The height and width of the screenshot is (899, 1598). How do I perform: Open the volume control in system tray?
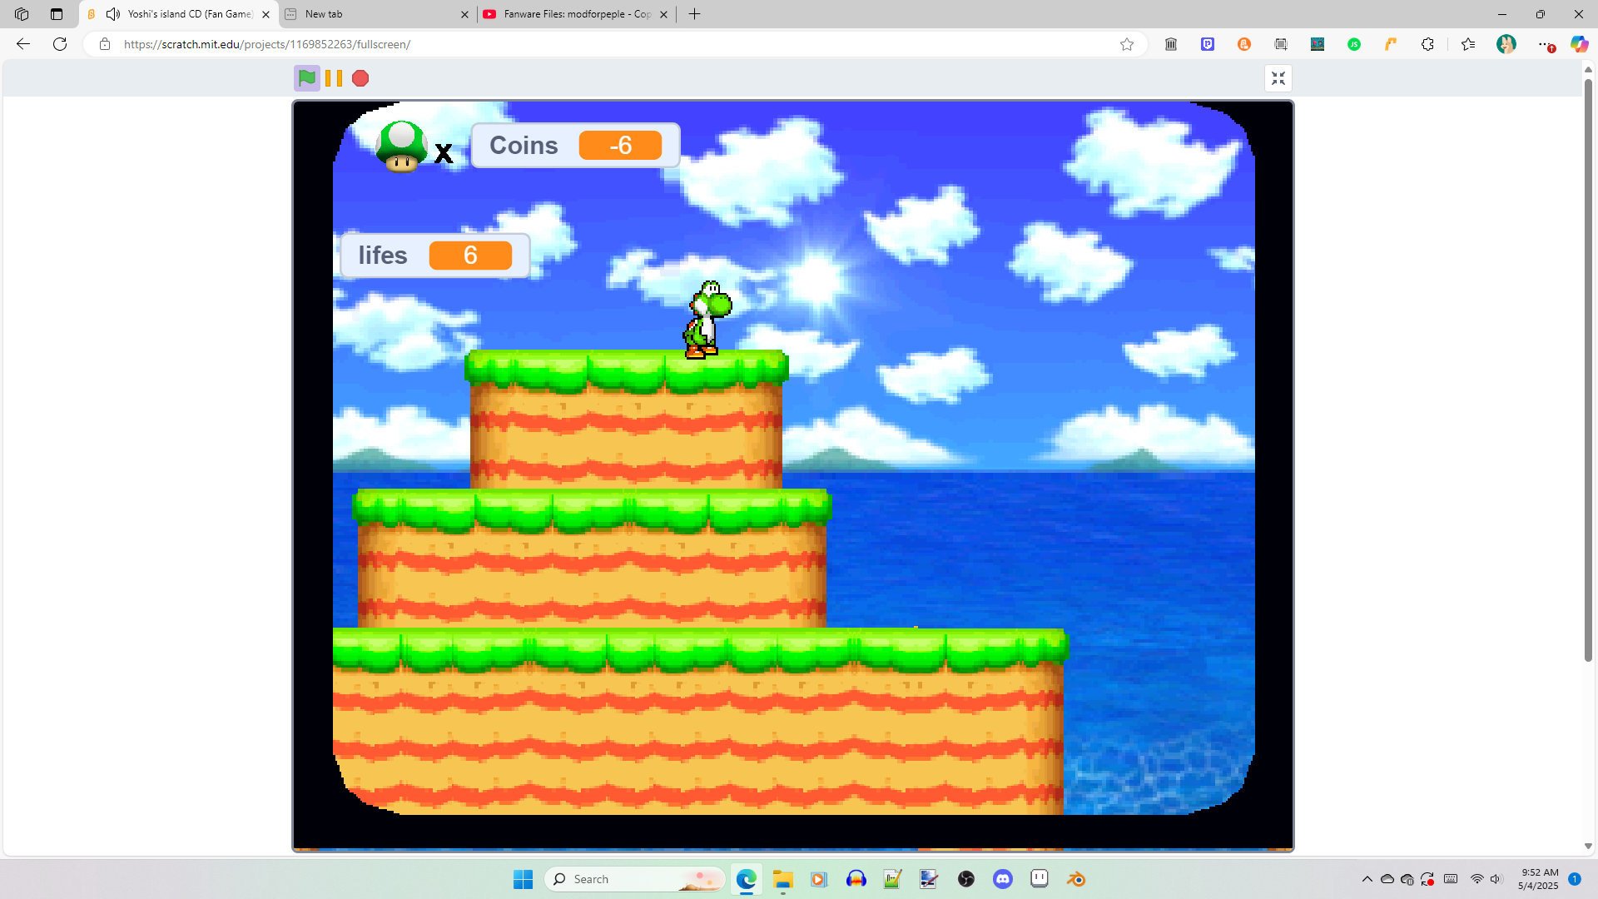(1496, 879)
